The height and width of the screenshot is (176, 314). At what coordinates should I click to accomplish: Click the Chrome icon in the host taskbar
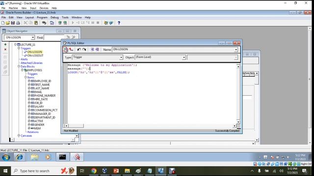pos(94,171)
